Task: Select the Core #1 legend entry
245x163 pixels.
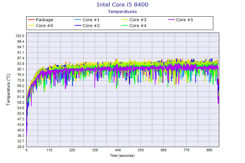Action: tap(87, 20)
